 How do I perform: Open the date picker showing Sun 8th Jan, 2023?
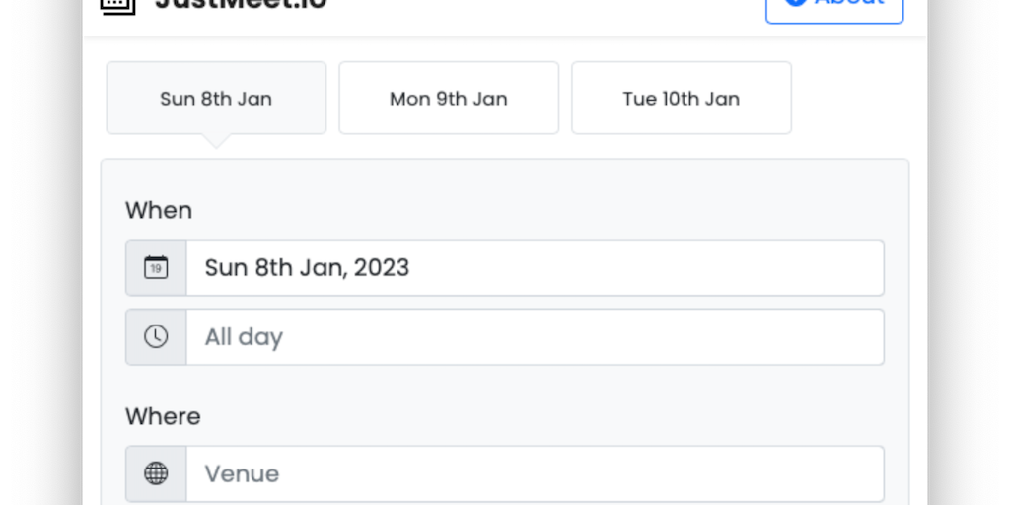tap(535, 267)
